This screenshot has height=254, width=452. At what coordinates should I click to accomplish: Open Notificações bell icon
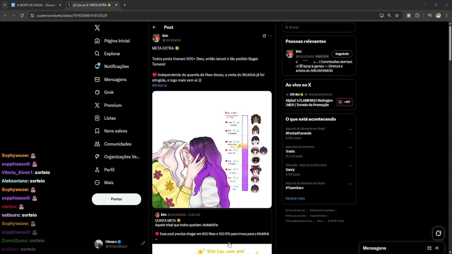tap(97, 66)
